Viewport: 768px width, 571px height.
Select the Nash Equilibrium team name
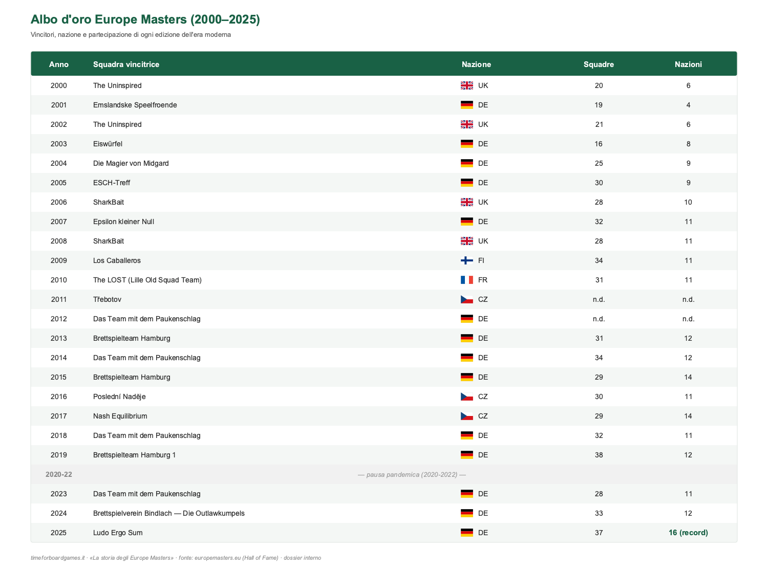120,416
